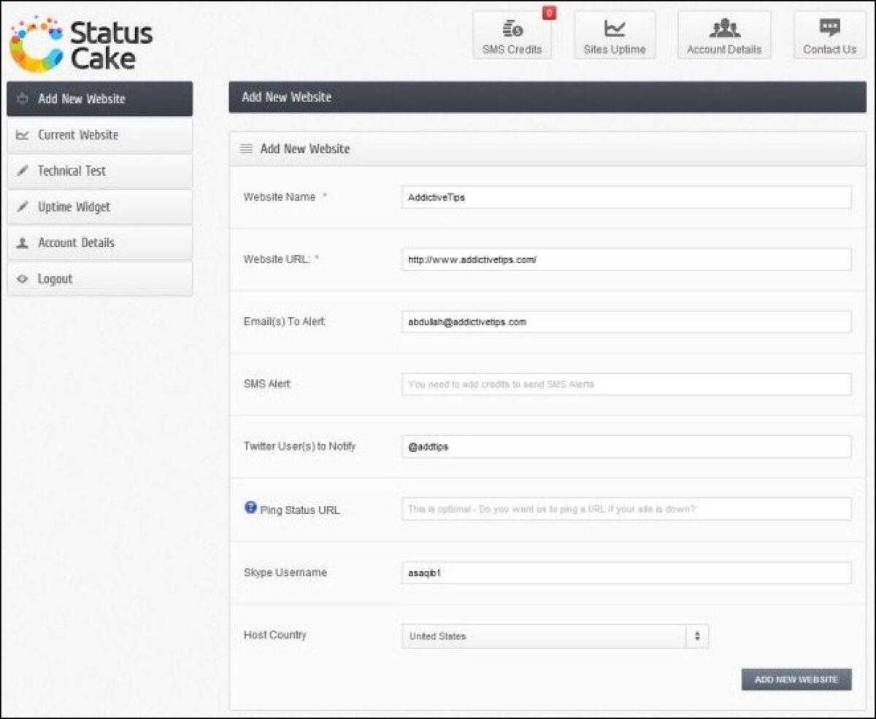Click the hamburger icon beside Add New Website heading
The image size is (876, 719).
click(x=247, y=149)
